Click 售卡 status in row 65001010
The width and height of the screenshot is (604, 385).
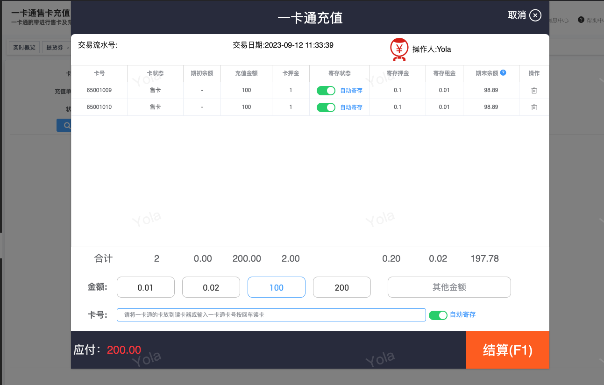click(156, 107)
